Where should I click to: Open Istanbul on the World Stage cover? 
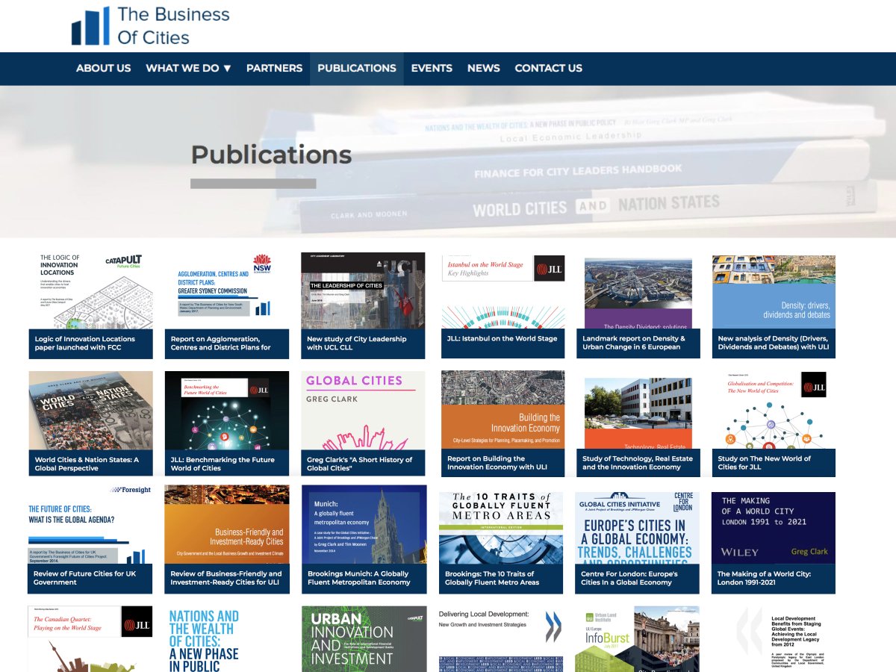coord(503,291)
